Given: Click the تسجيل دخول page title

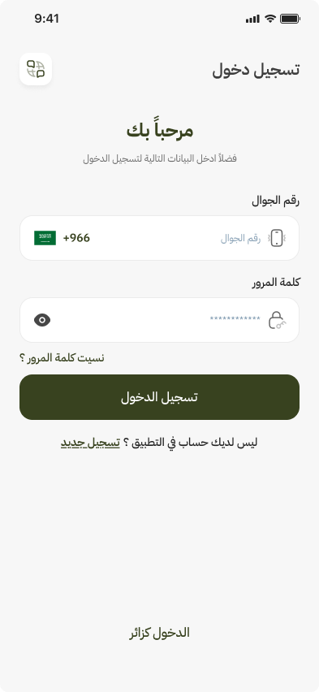Looking at the screenshot, I should [256, 70].
